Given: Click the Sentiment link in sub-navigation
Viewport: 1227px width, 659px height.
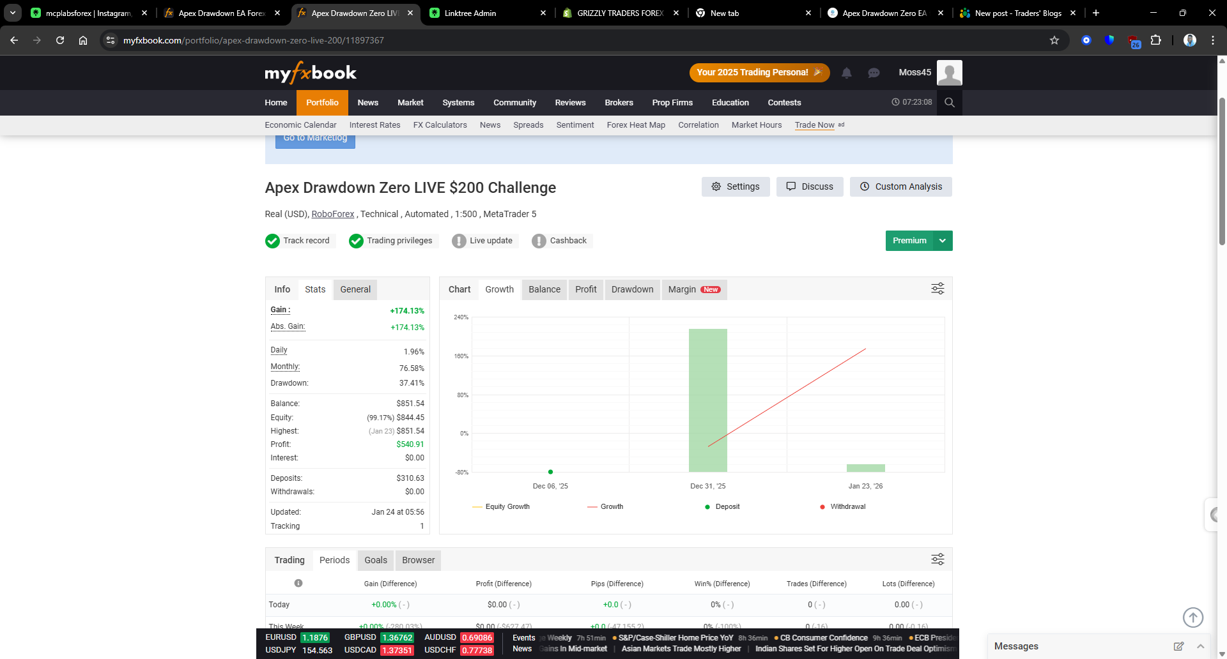Looking at the screenshot, I should [575, 125].
